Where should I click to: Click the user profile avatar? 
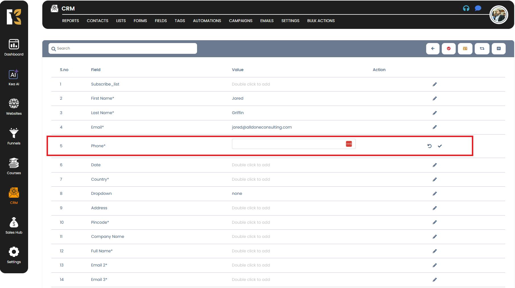(499, 15)
